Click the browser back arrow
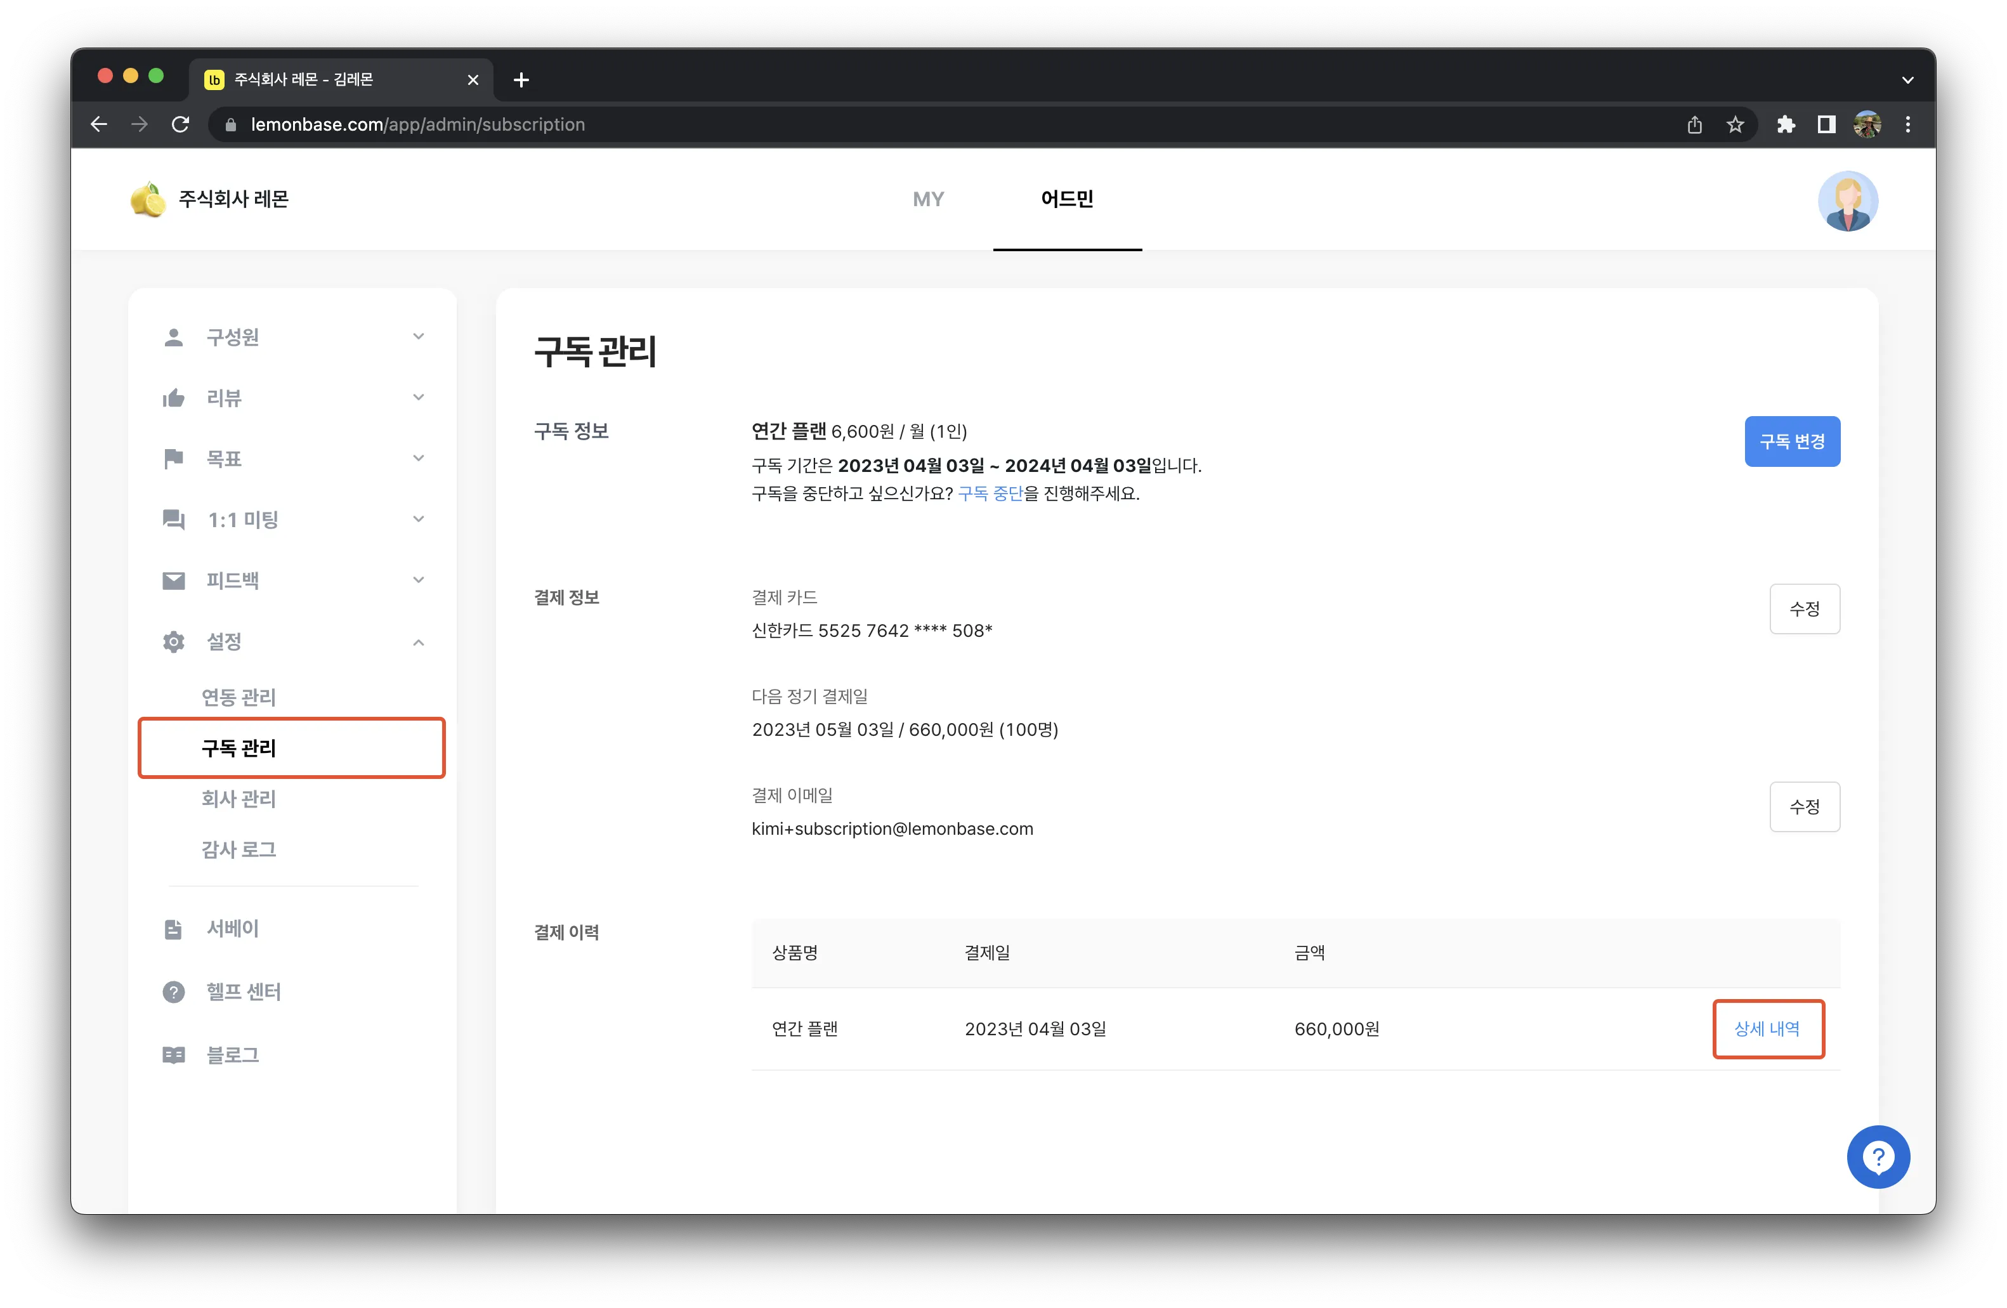Screen dimensions: 2007x1308 (x=99, y=125)
